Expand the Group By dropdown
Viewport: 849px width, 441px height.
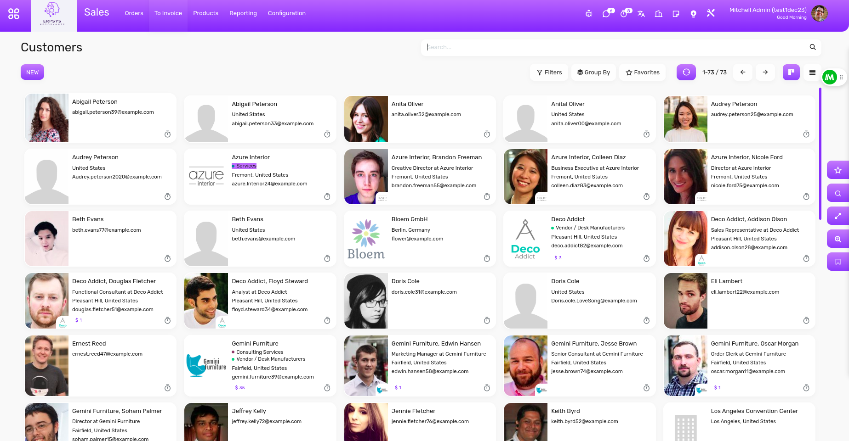pos(593,73)
